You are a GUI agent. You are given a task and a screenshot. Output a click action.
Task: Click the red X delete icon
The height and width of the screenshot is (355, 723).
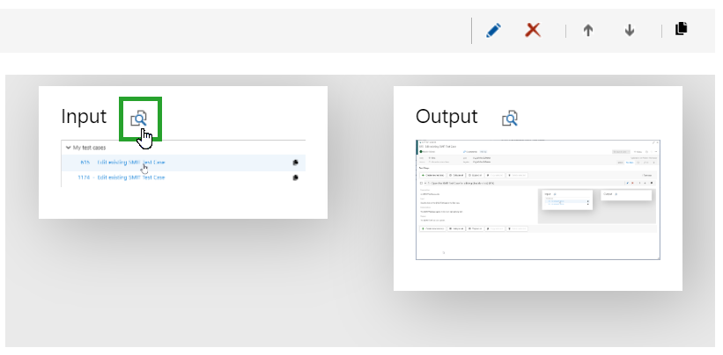click(533, 30)
